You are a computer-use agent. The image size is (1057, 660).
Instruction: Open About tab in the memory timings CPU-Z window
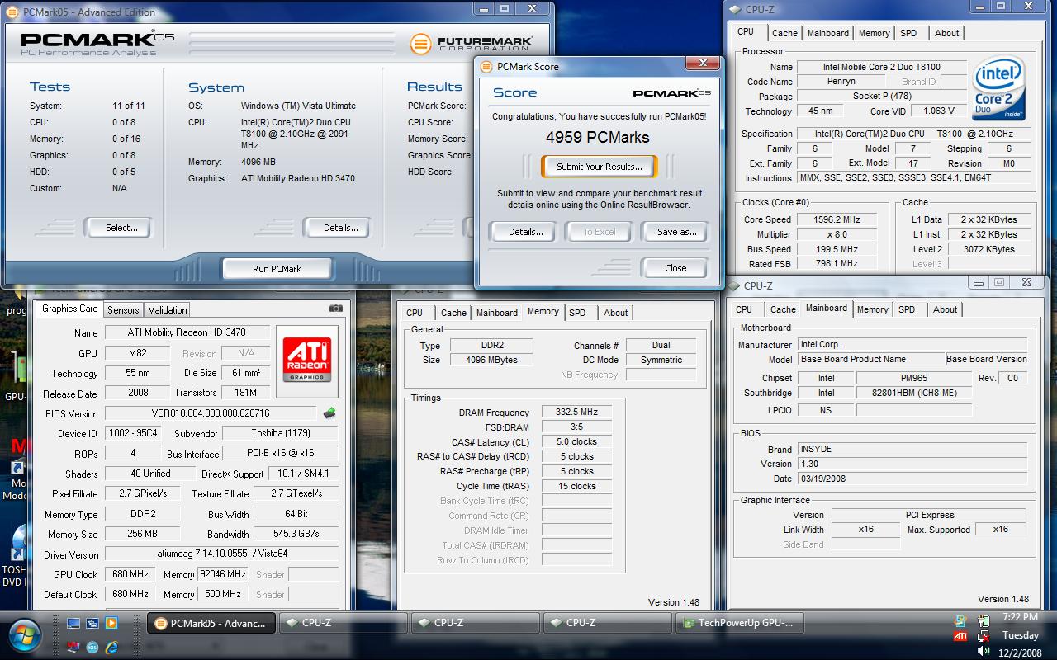[615, 313]
